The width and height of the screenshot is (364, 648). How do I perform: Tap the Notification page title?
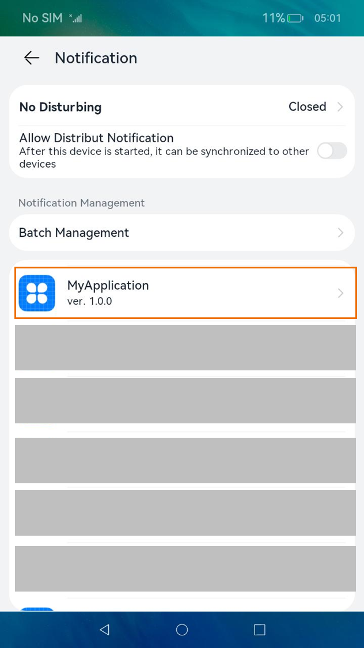tap(96, 58)
